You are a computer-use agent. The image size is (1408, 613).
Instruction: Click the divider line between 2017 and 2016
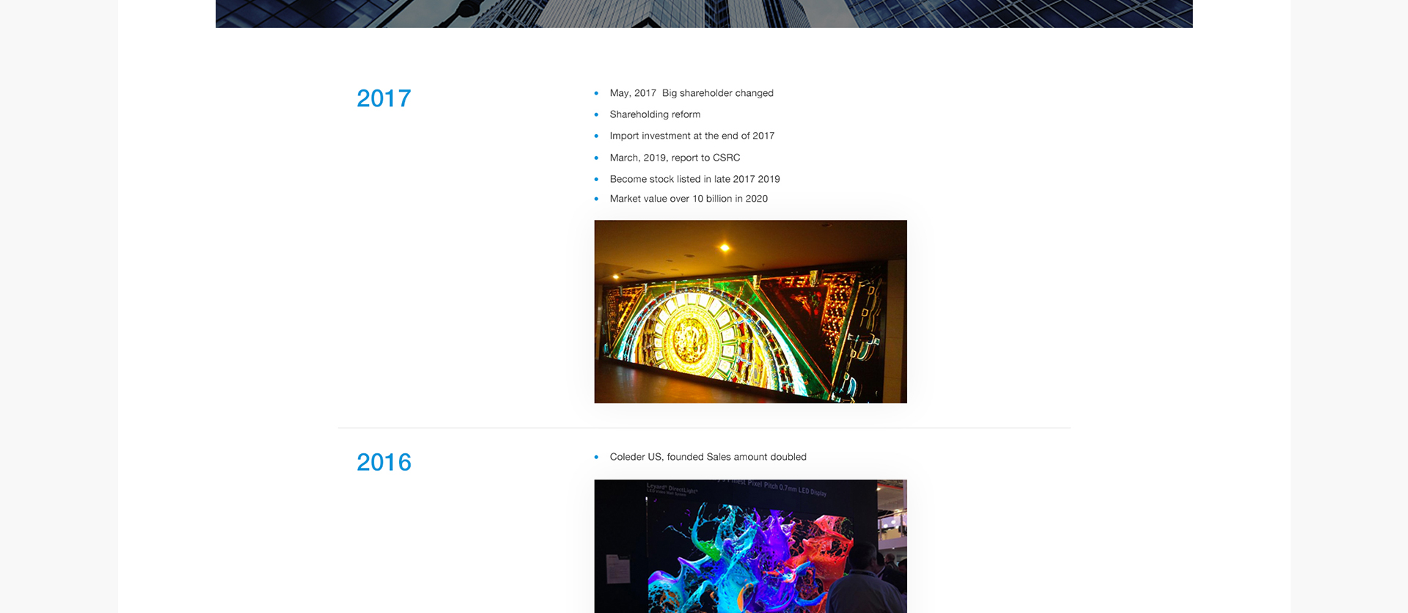[x=704, y=428]
